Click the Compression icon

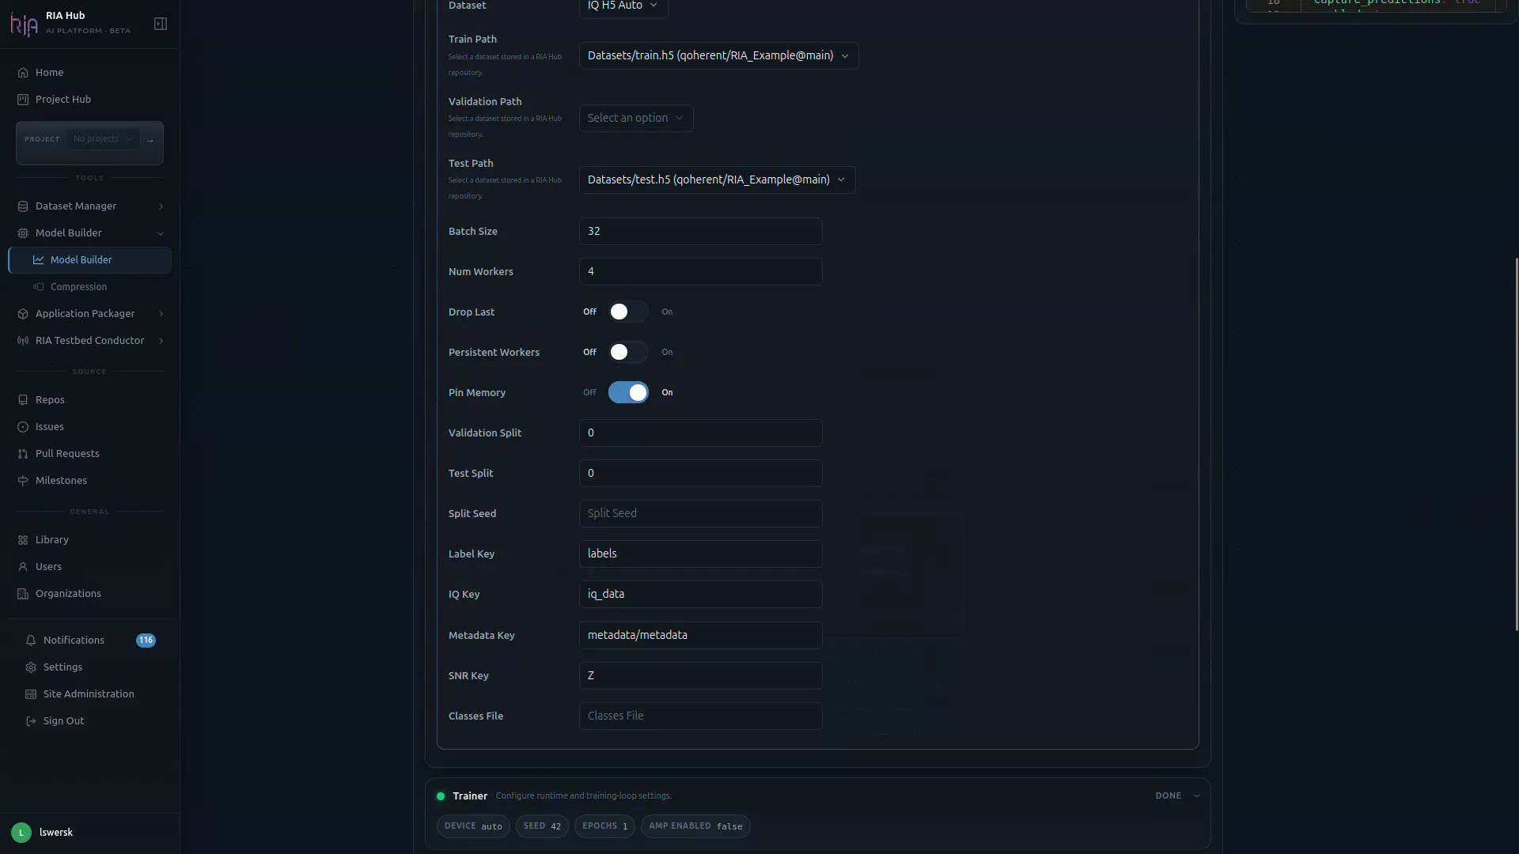pos(38,287)
